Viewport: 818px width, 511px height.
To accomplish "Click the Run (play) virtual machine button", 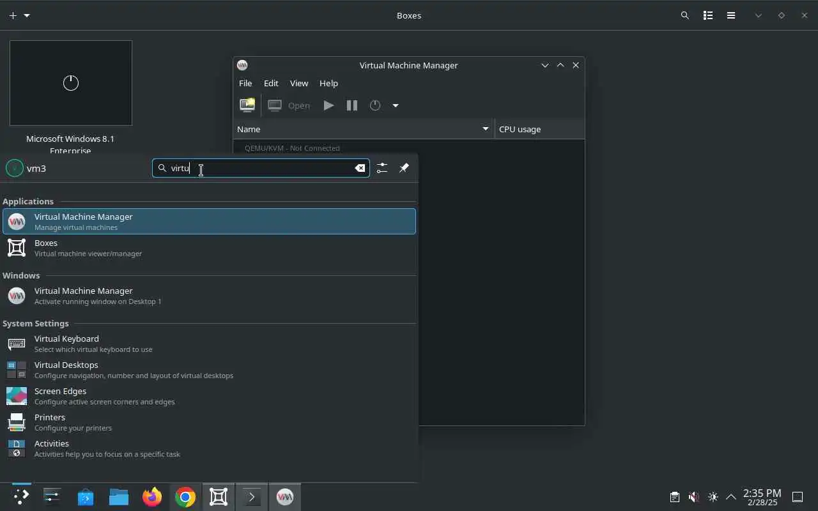I will (x=328, y=105).
